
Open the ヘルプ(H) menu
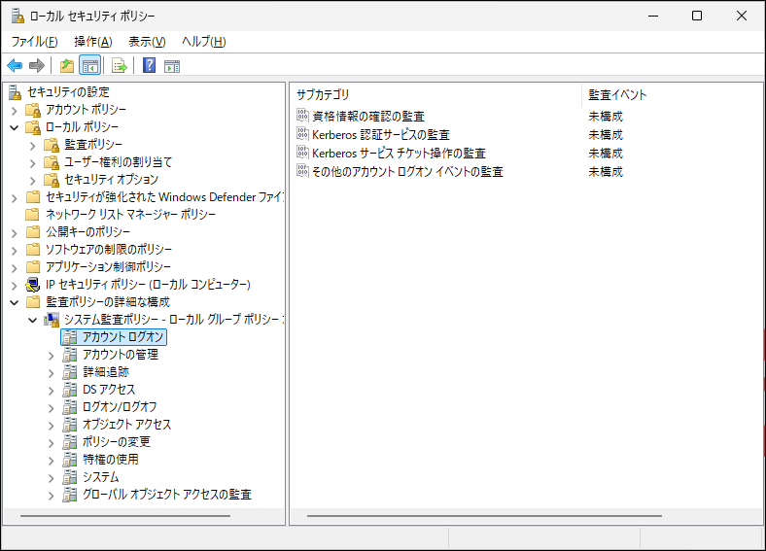(x=204, y=42)
